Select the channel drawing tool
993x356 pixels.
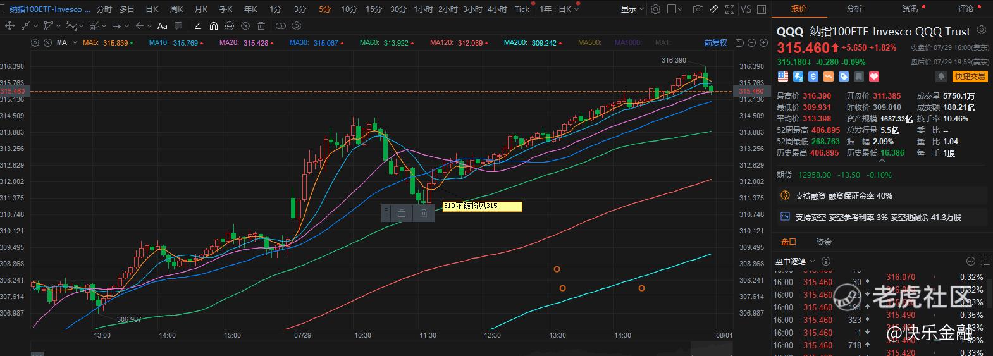[49, 26]
